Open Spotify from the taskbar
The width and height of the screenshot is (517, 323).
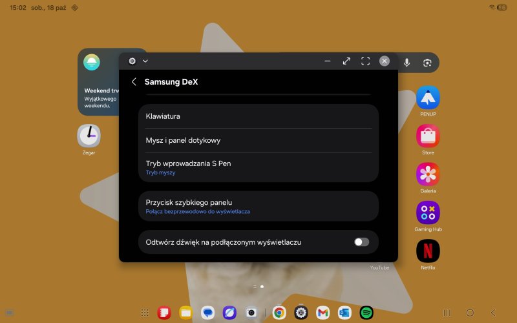coord(366,313)
